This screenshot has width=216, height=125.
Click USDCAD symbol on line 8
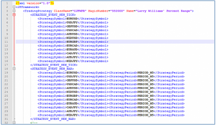pos(72,30)
